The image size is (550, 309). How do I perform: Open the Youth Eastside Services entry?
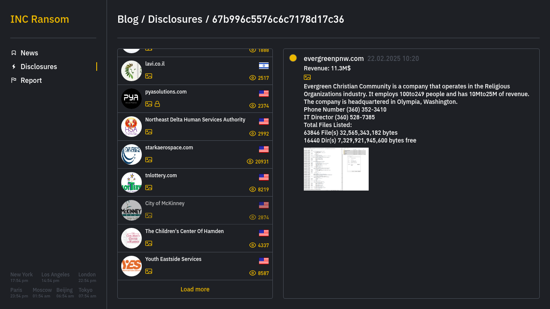point(195,266)
